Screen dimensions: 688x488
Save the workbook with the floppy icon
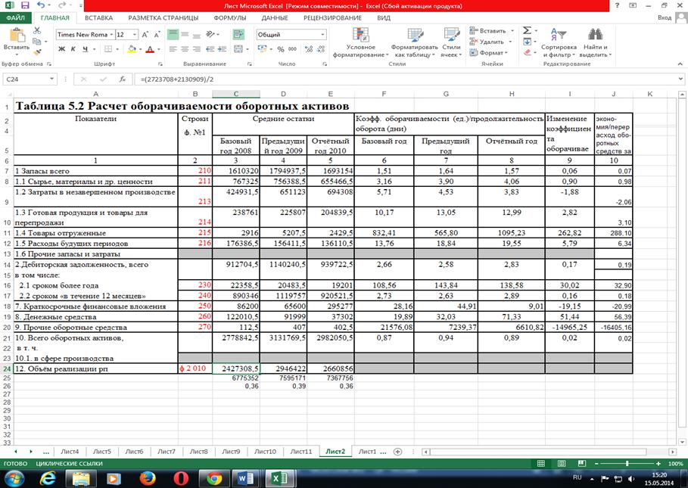click(24, 5)
